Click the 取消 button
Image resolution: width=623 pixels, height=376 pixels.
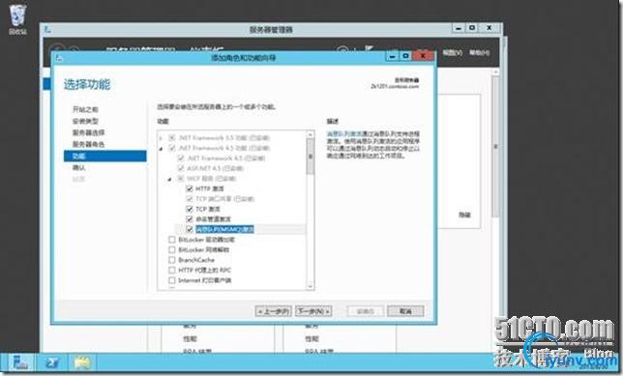(x=405, y=311)
